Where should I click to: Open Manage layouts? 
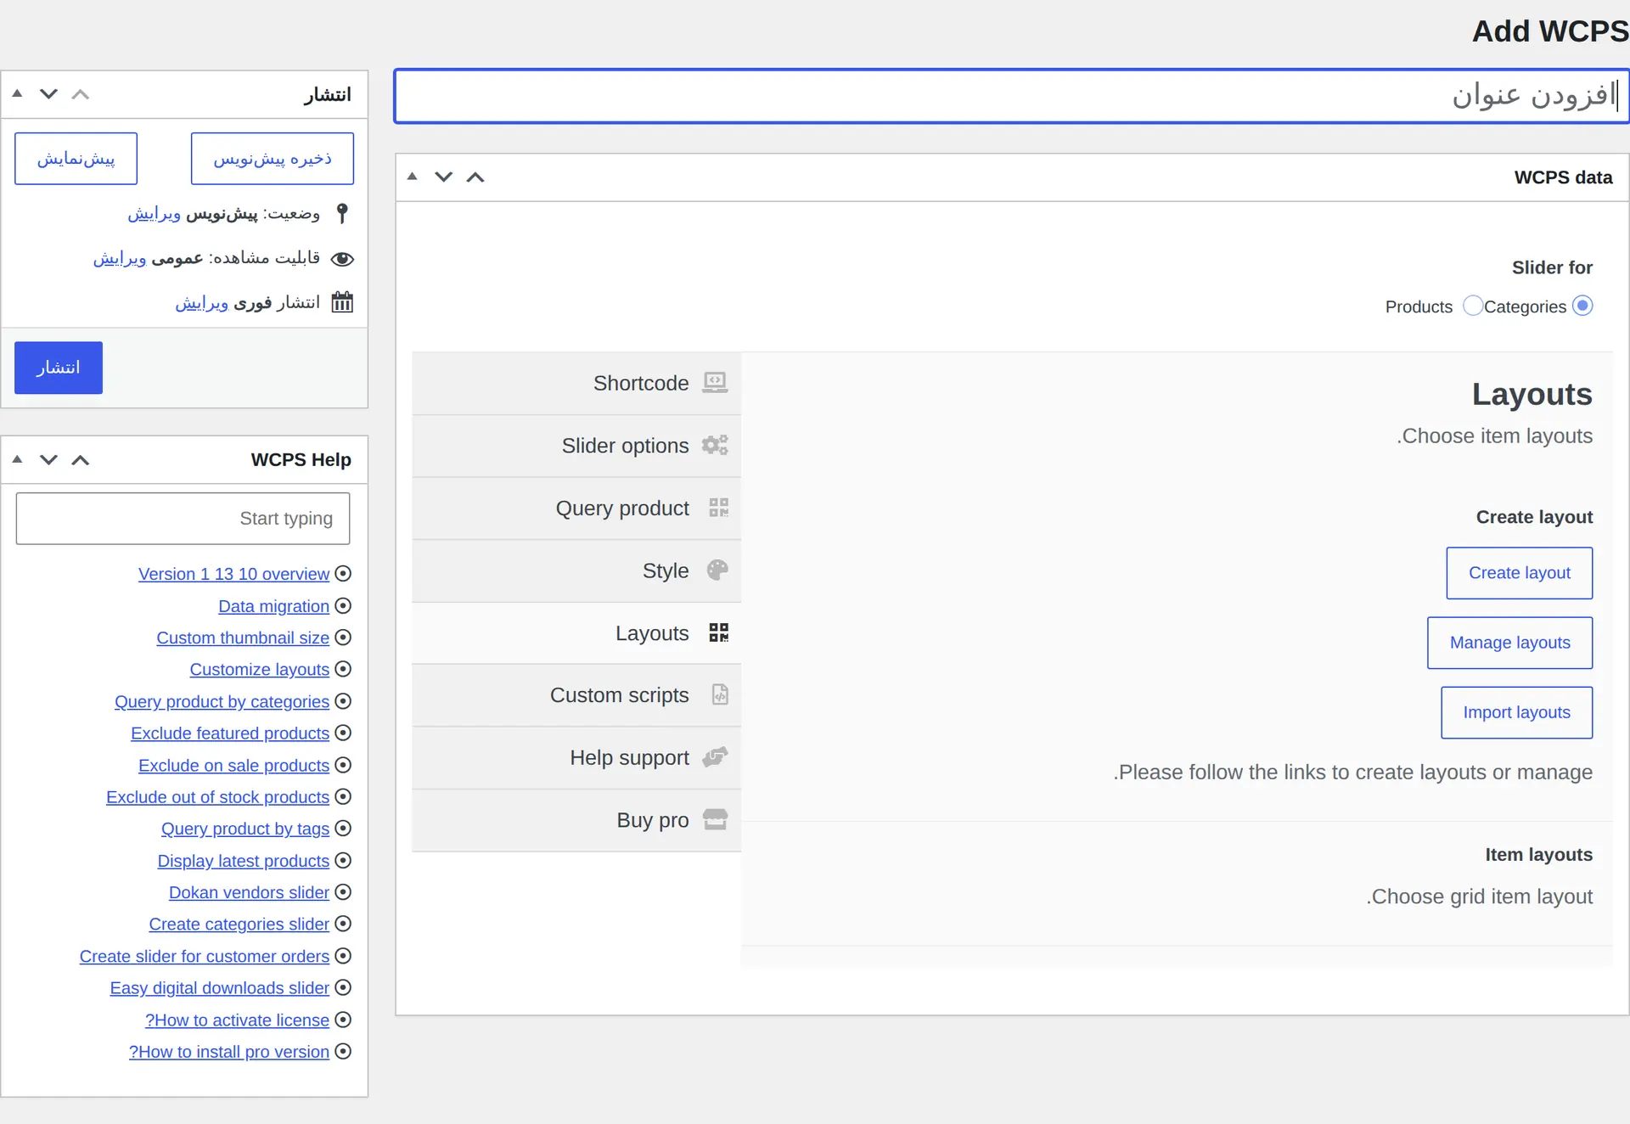point(1509,643)
